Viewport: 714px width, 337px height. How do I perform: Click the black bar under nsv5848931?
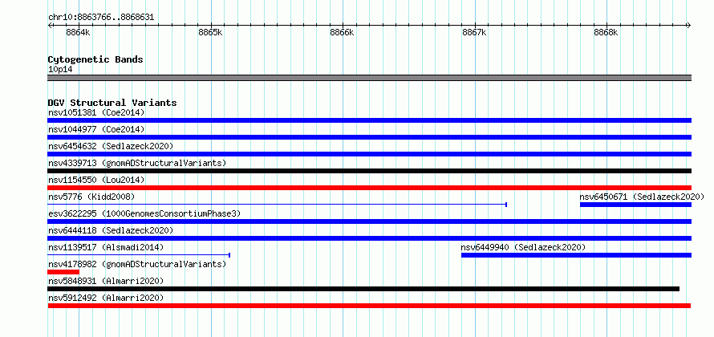[x=363, y=289]
